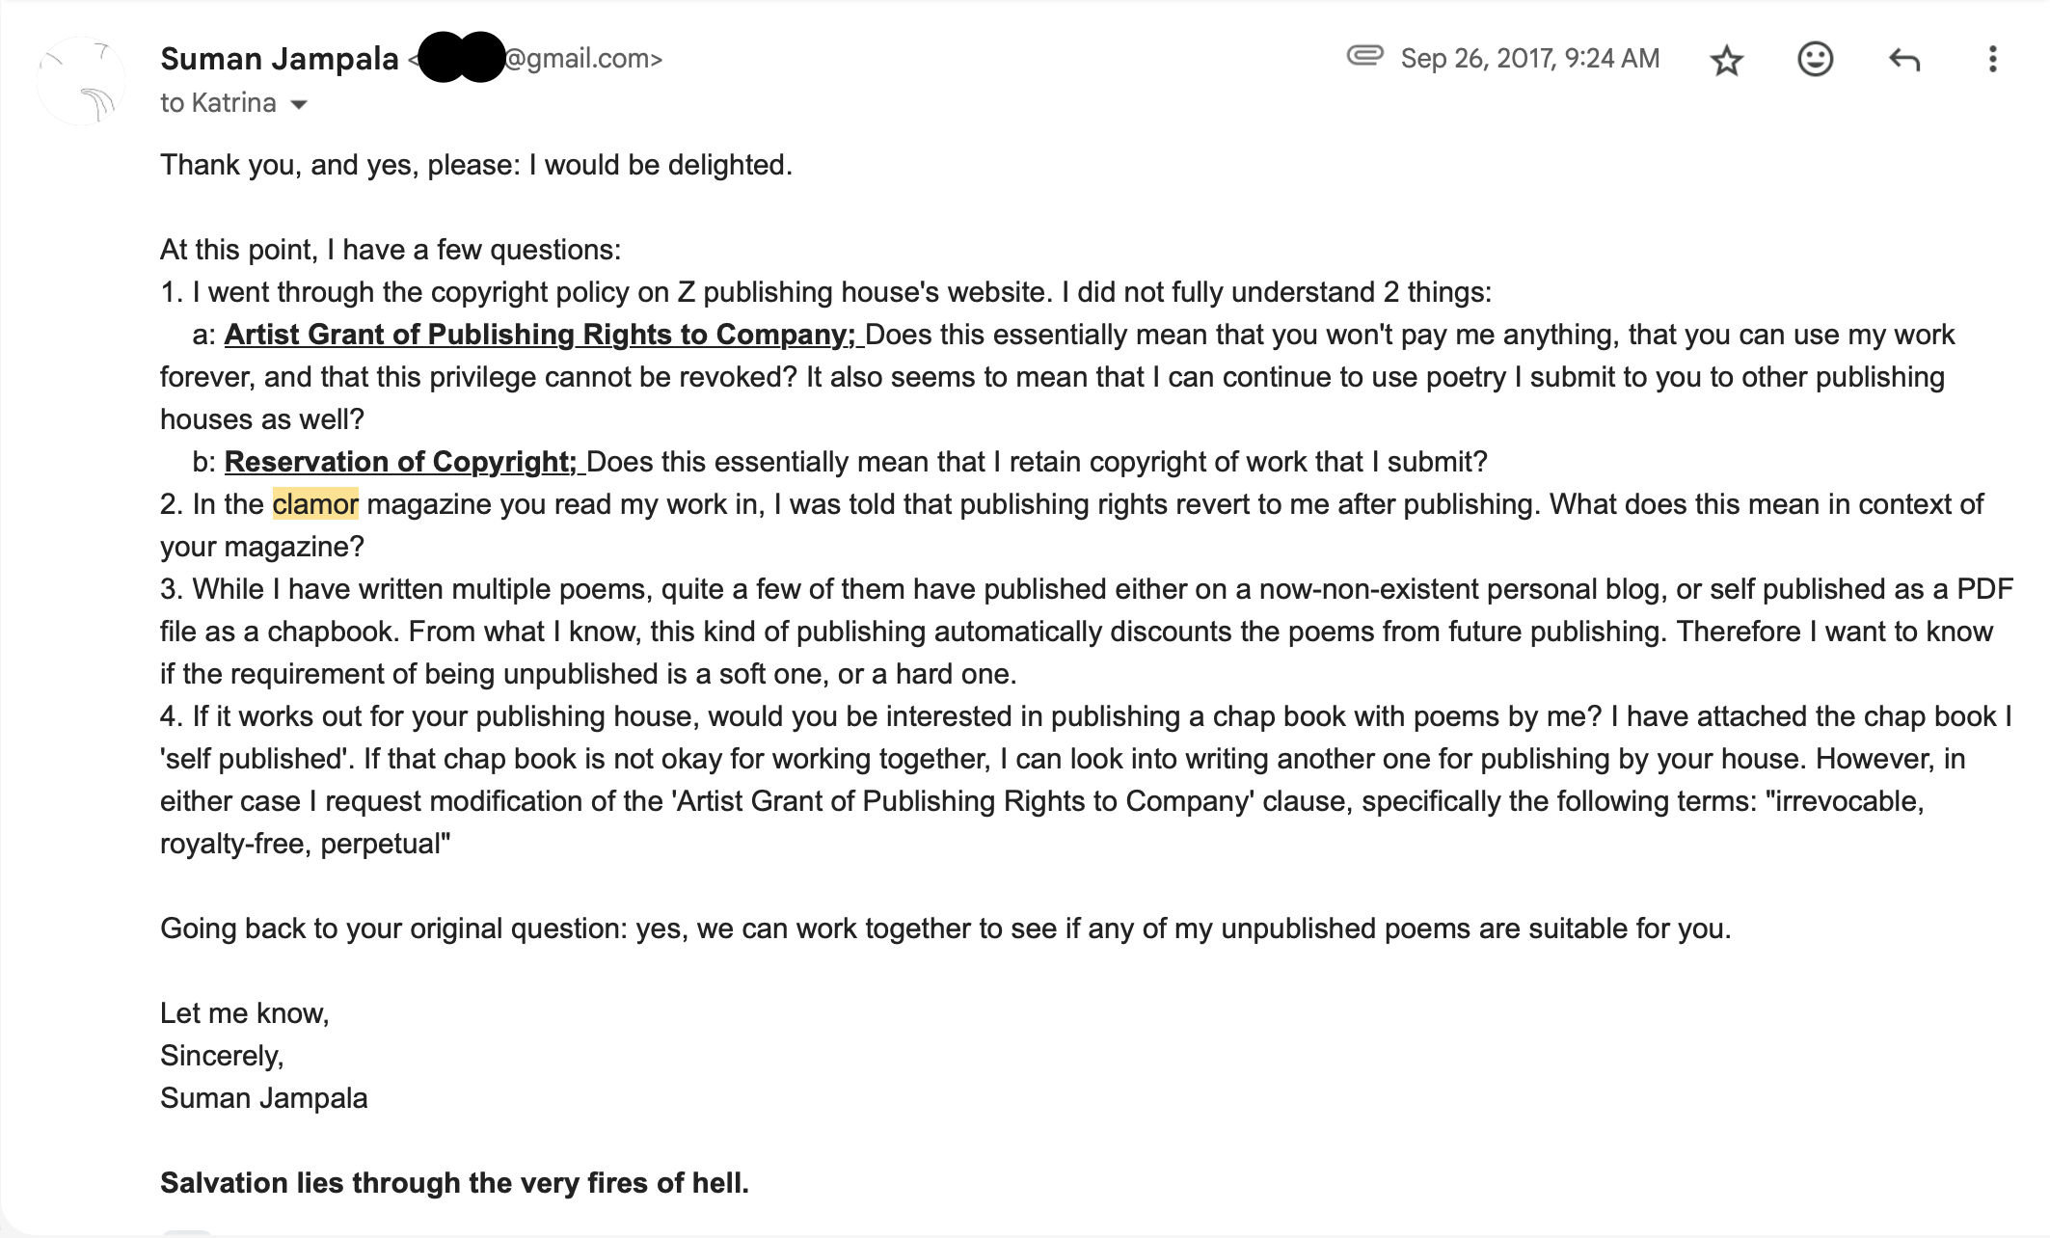Click the sender name Suman Jampala

pos(280,59)
